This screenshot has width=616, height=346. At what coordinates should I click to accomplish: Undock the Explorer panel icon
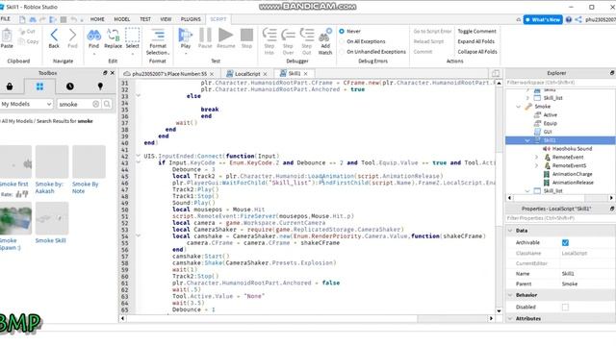point(612,73)
